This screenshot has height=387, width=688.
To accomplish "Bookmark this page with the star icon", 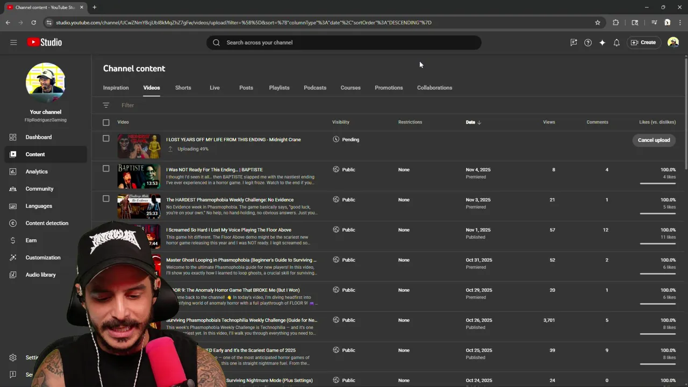I will (x=597, y=23).
